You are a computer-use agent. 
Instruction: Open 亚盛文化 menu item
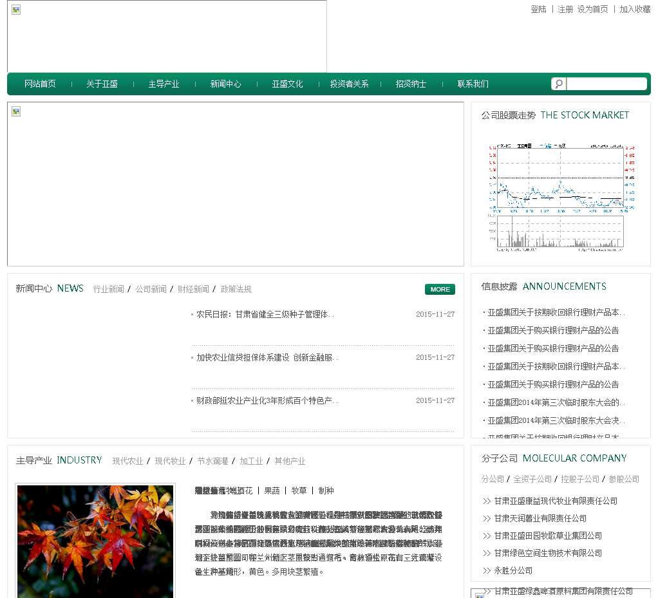point(287,84)
